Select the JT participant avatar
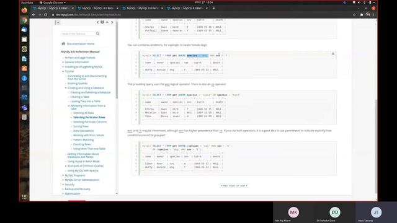Image resolution: width=397 pixels, height=223 pixels. pos(376,212)
